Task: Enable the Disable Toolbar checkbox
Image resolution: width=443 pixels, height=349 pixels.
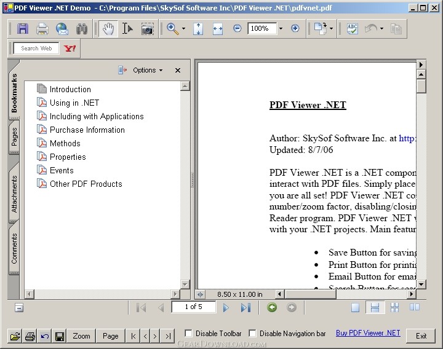Action: coord(188,333)
